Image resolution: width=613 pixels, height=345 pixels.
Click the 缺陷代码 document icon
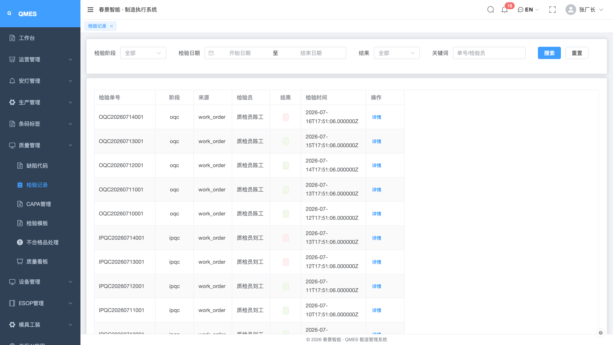20,166
